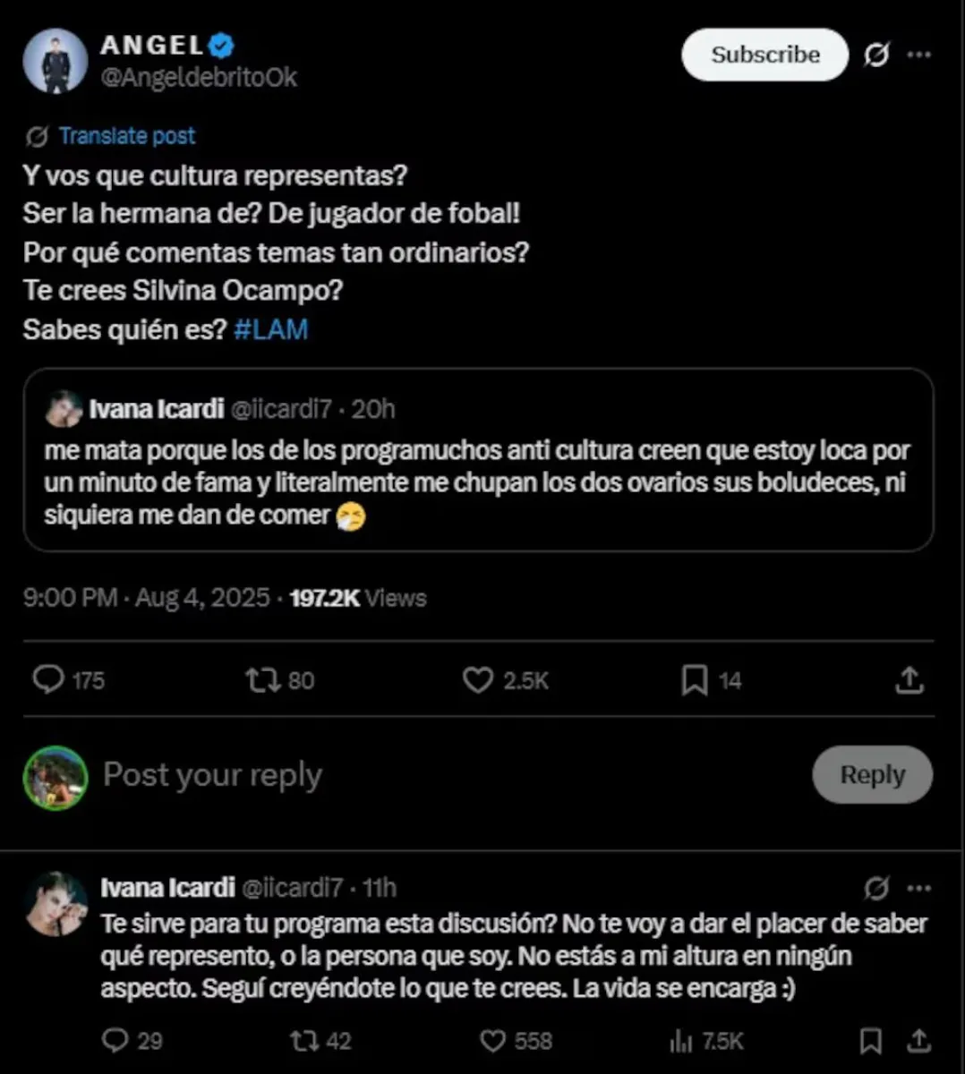
Task: Repost Ivana Icardi's reply showing 42
Action: (x=304, y=1040)
